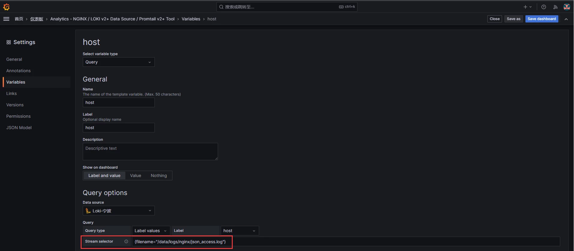Open the Label values query type dropdown
Image resolution: width=574 pixels, height=251 pixels.
coord(151,231)
